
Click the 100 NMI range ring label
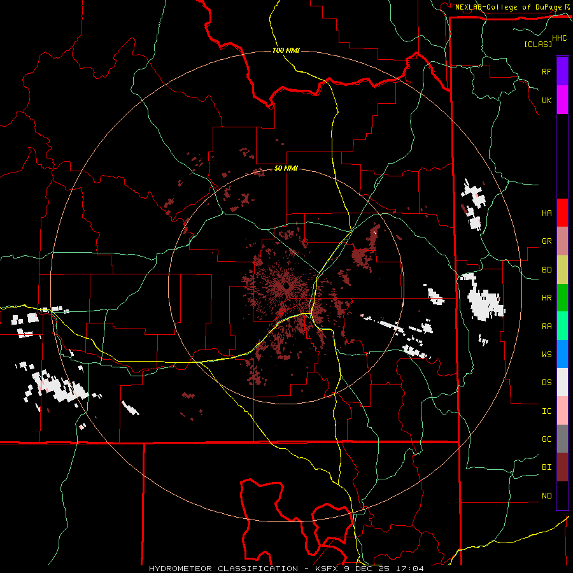(286, 50)
